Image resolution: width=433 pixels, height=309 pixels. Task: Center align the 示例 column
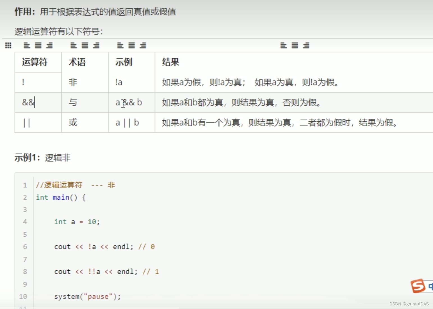pyautogui.click(x=132, y=45)
